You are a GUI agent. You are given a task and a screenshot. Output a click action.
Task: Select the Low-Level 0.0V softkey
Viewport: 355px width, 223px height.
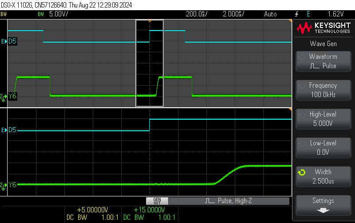[x=323, y=148]
